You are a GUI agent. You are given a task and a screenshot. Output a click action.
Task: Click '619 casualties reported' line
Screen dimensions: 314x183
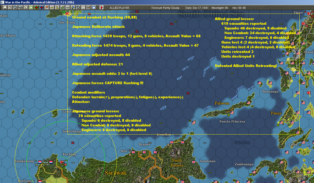click(244, 23)
